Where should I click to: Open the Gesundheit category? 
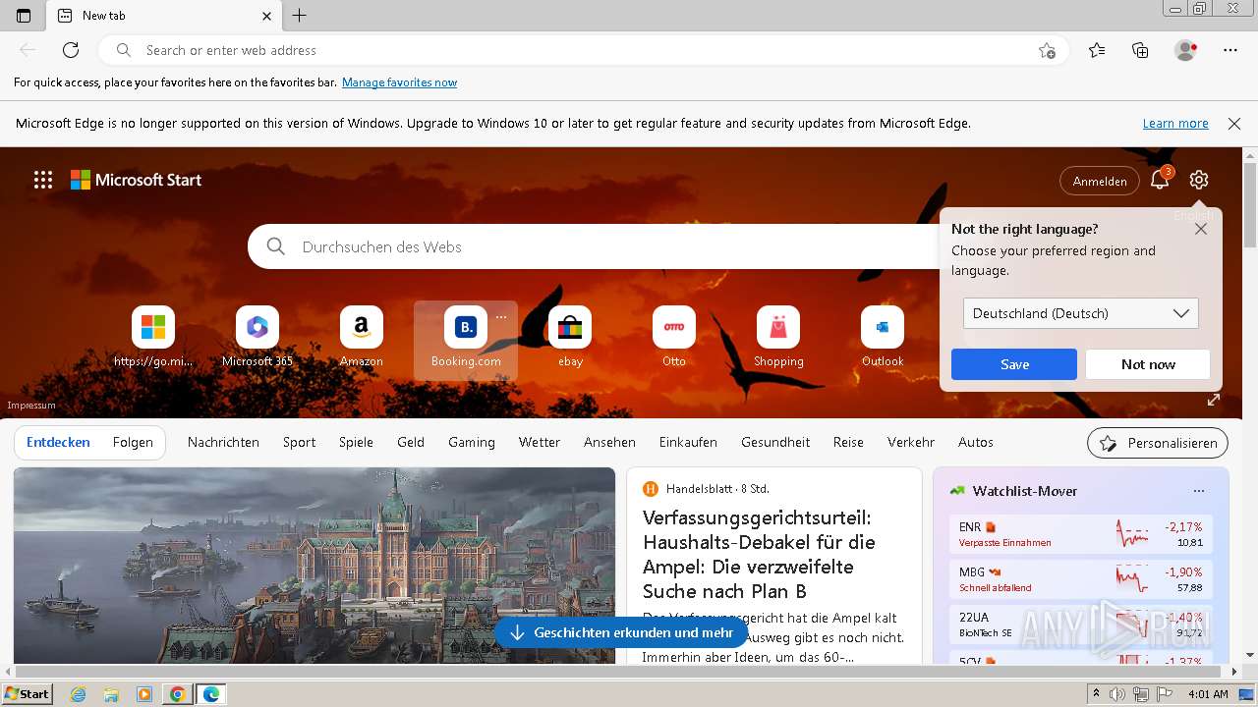775,443
